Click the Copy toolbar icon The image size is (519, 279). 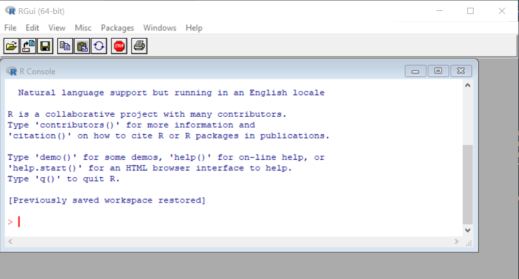(65, 46)
